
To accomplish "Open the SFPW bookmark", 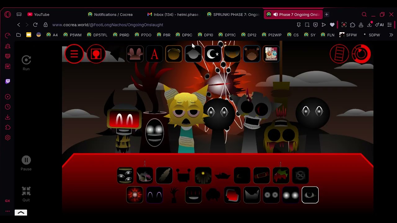I will [x=348, y=35].
